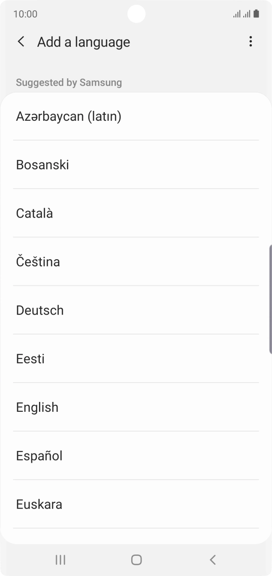
Task: Open recent apps from navigation bar
Action: (x=60, y=560)
